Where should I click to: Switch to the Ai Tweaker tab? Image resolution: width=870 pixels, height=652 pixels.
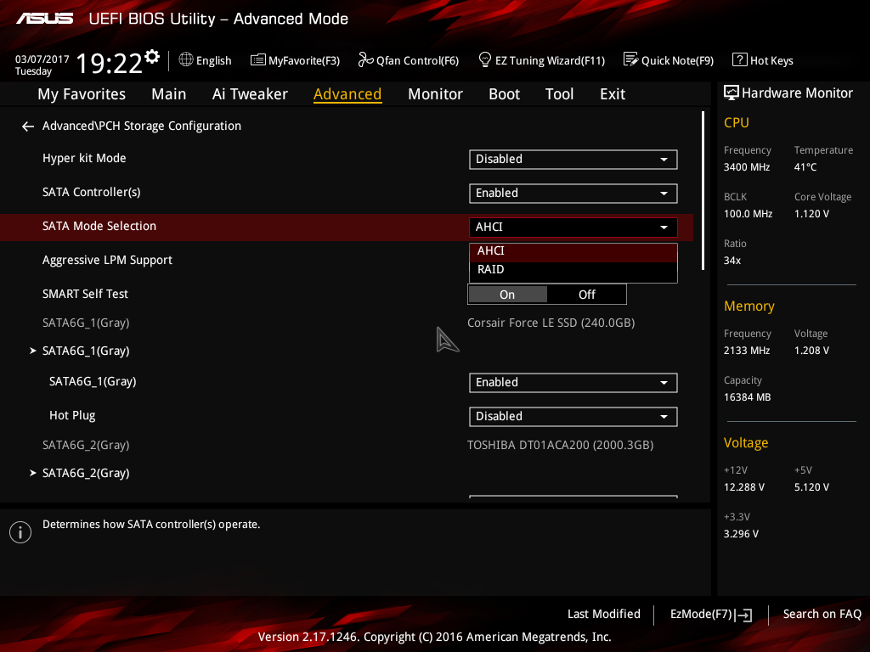pos(250,94)
